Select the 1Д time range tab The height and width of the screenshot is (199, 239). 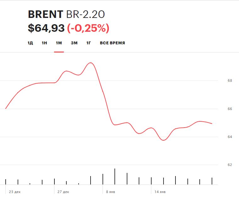[30, 43]
